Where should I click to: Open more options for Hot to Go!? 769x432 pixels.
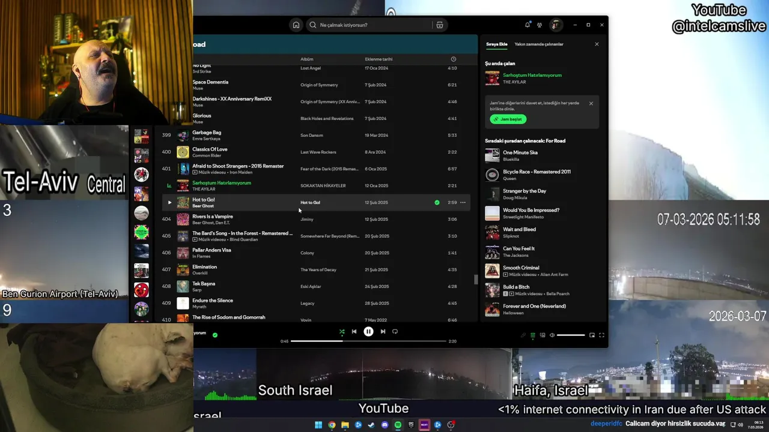[463, 202]
